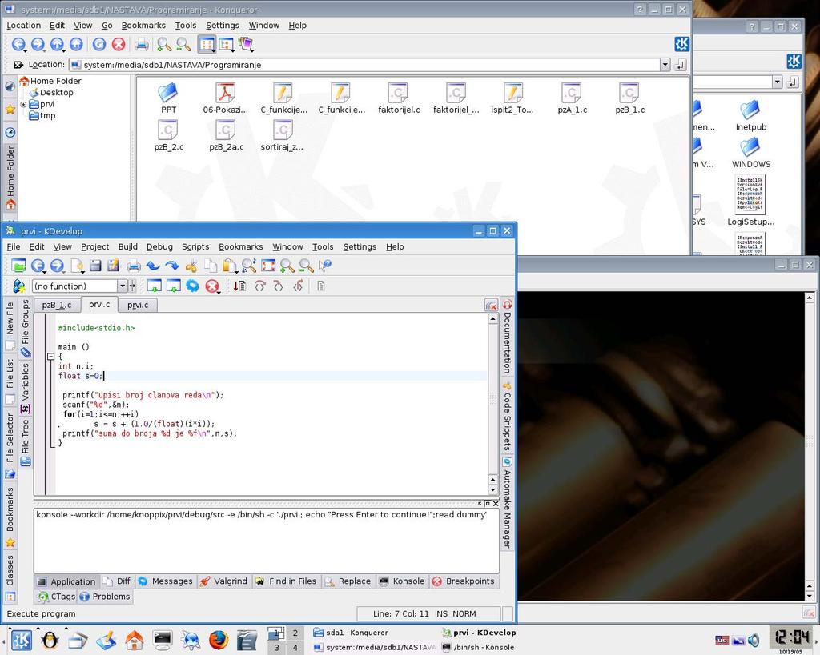Switch to virtual desktop 2 in pager
The image size is (820, 655).
[x=295, y=633]
